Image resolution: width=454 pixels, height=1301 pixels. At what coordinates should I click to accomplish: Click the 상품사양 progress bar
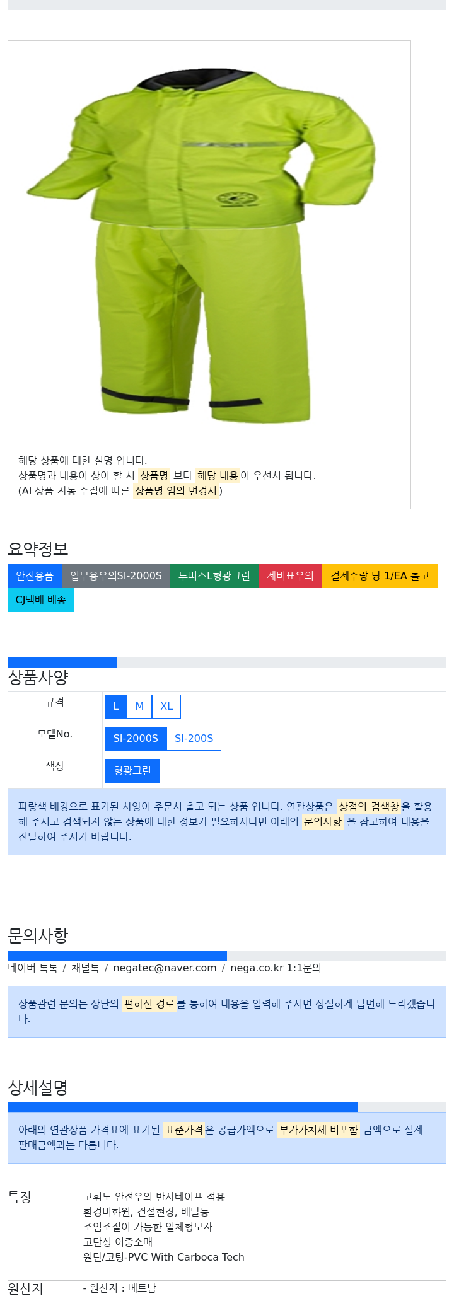(227, 662)
